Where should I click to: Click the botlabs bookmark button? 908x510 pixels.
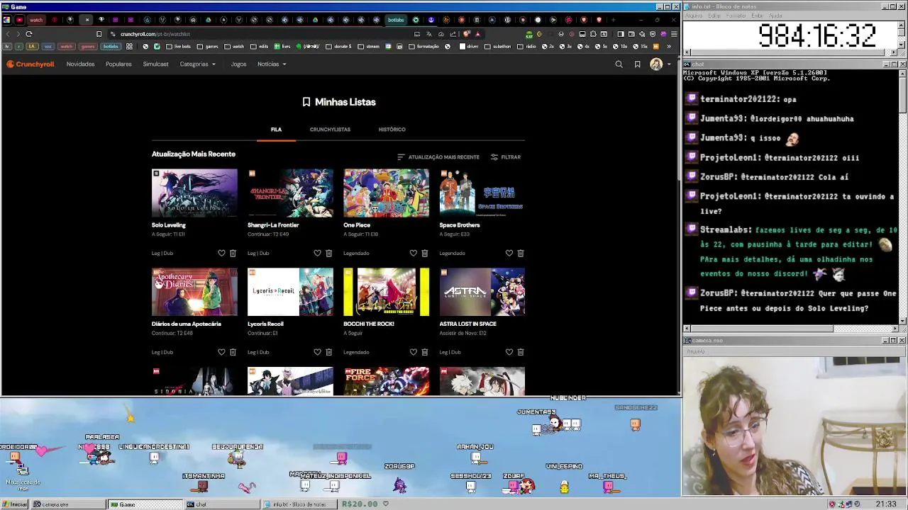pyautogui.click(x=111, y=47)
